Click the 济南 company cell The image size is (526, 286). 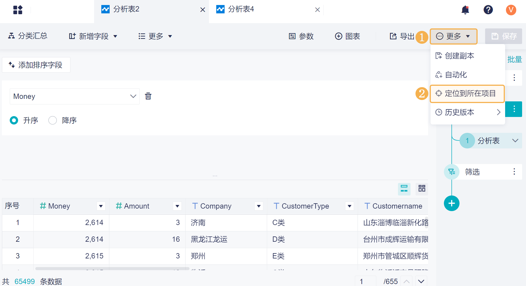(226, 223)
